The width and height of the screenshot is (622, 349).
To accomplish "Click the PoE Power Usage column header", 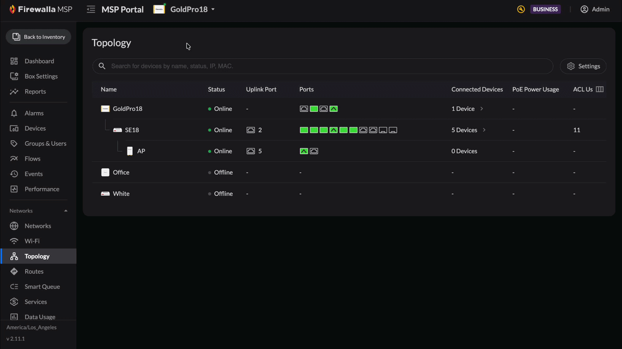I will (536, 89).
